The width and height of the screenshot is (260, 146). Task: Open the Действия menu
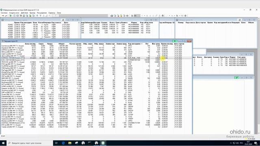tap(24, 13)
